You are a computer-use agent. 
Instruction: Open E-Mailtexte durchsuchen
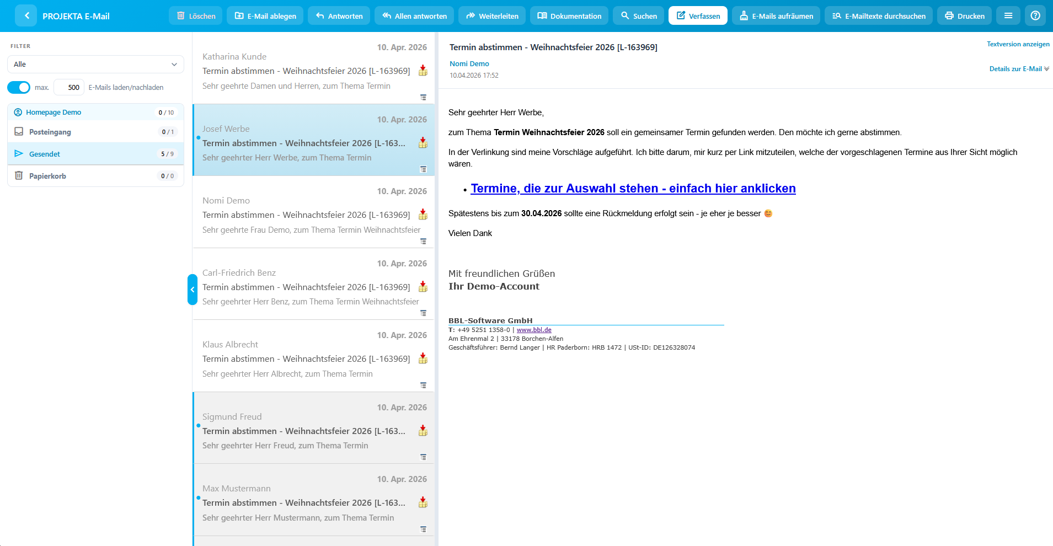point(879,15)
